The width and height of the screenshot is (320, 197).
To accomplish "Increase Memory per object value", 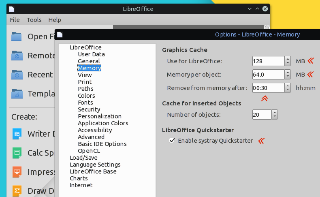I will (x=288, y=72).
